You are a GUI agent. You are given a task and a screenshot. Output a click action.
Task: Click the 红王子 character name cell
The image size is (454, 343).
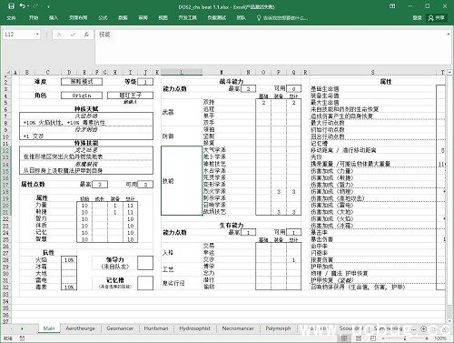pyautogui.click(x=130, y=96)
